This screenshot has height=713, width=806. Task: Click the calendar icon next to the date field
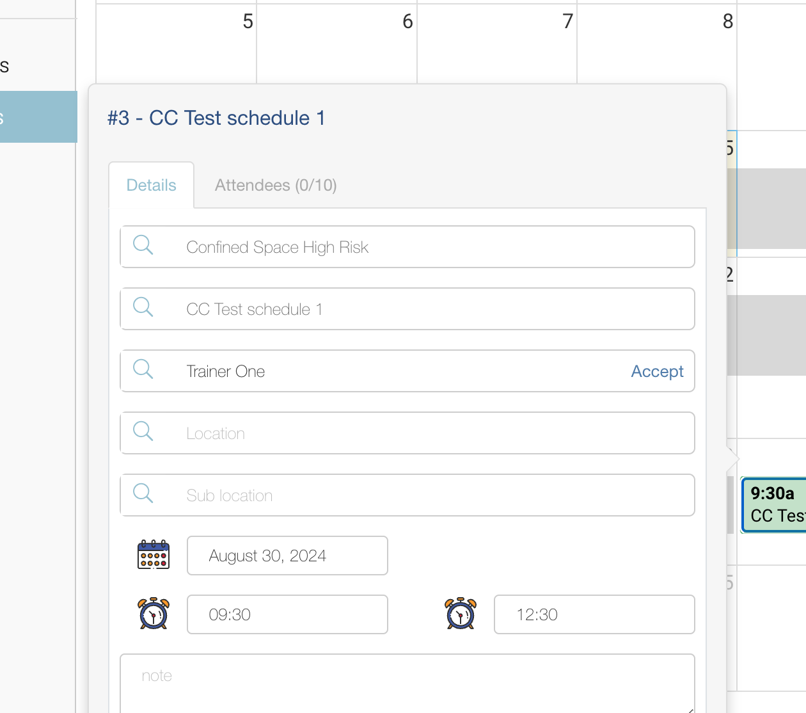[152, 554]
